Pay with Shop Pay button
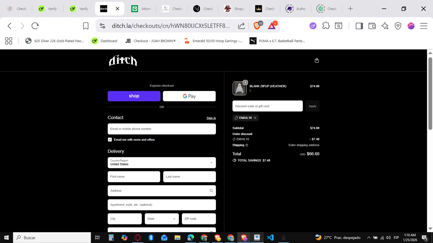 tap(134, 96)
